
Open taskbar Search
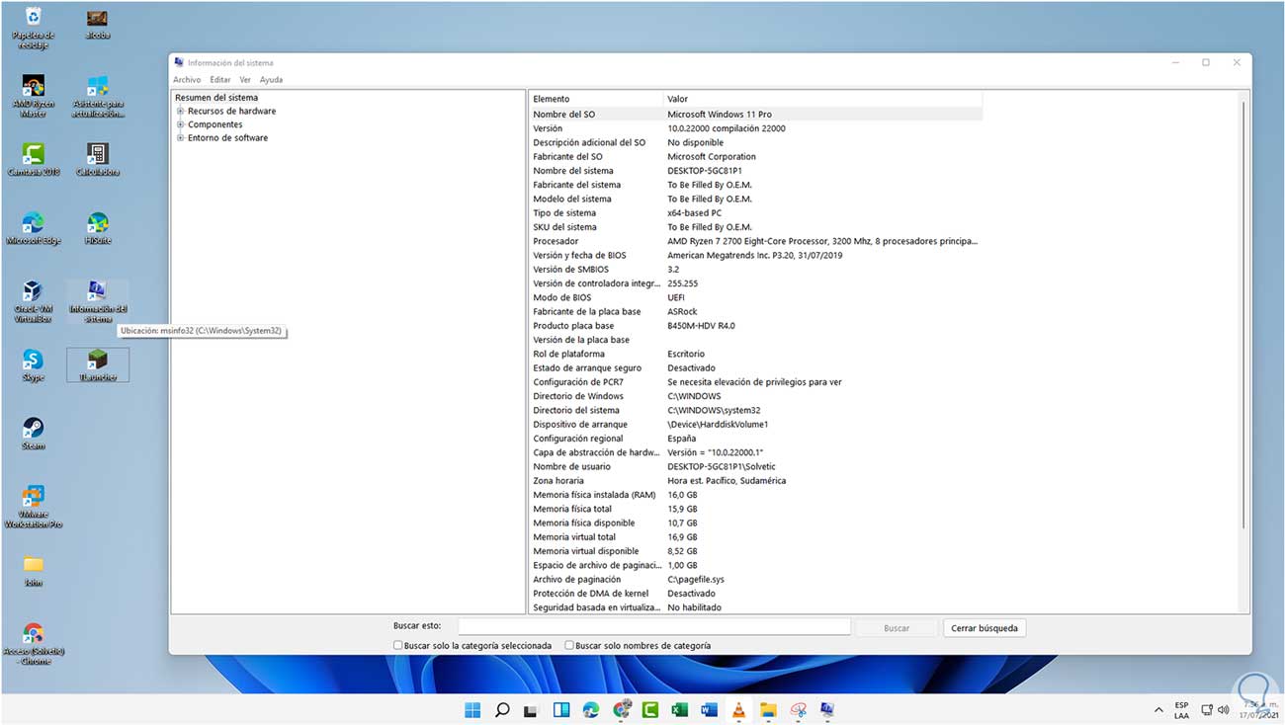point(502,709)
